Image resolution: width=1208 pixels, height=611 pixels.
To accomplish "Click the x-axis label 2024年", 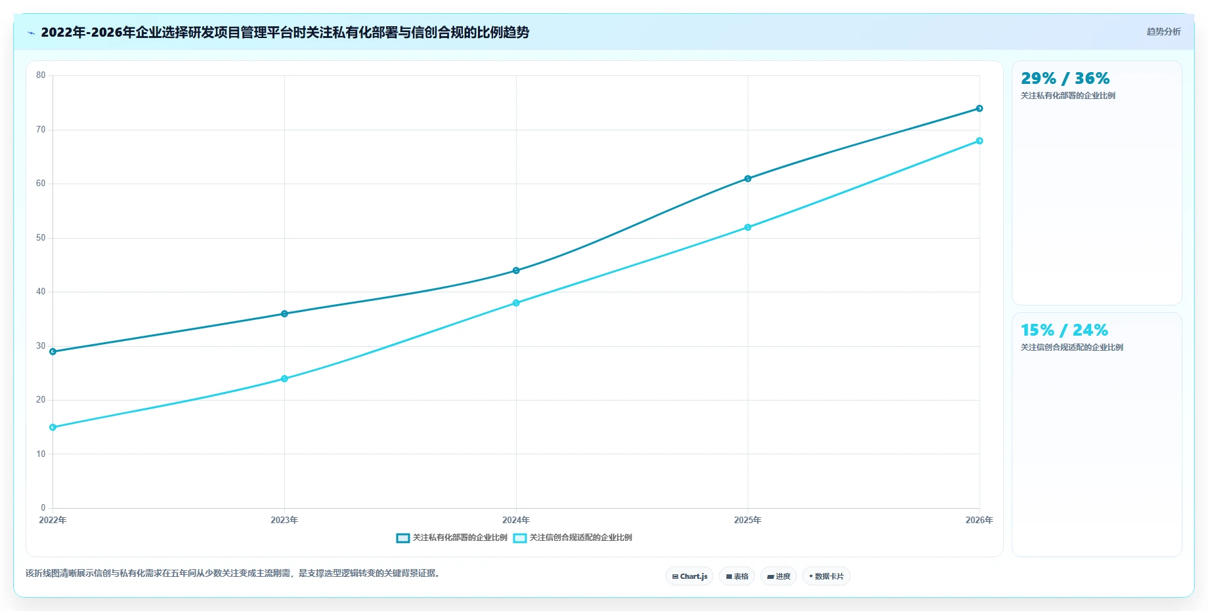I will [x=516, y=521].
